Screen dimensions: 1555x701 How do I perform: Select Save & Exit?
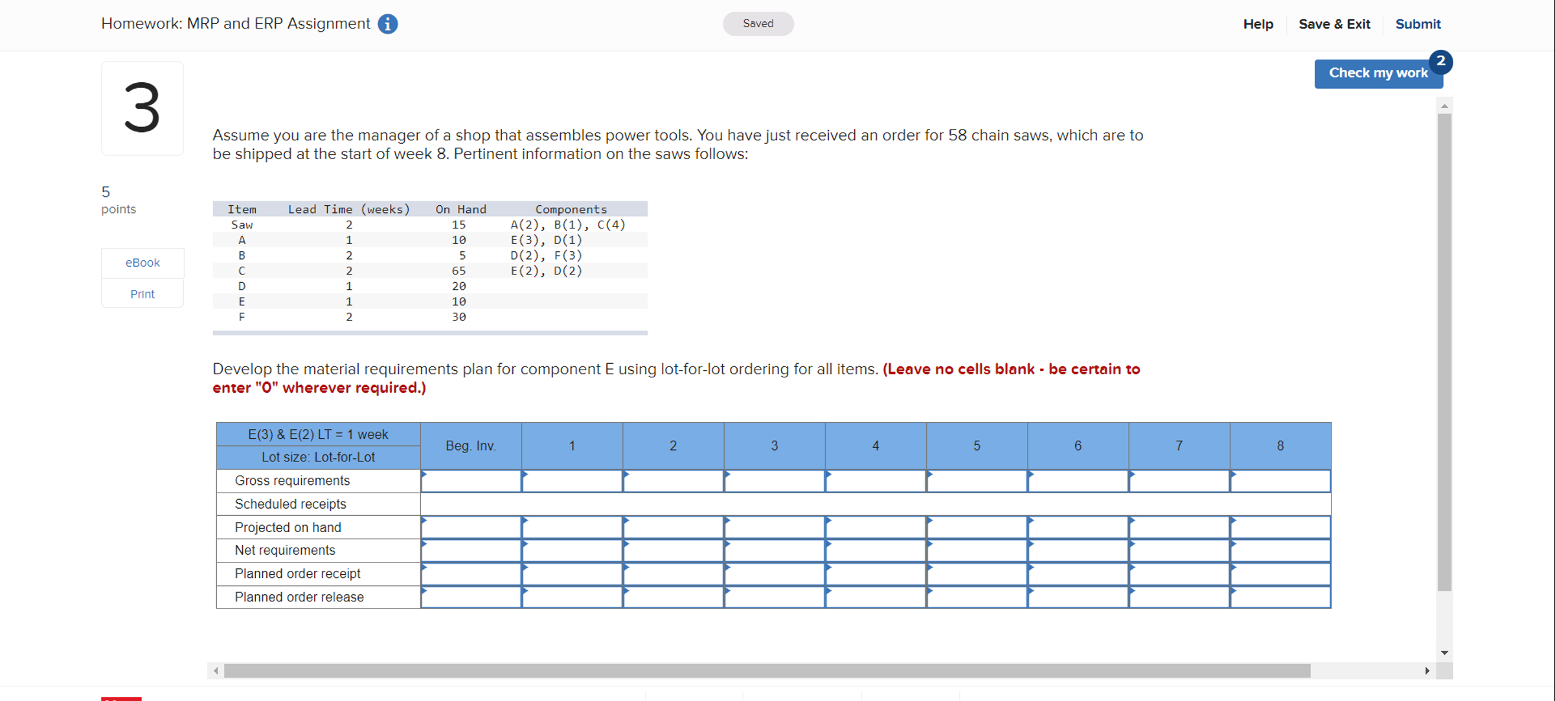1334,24
